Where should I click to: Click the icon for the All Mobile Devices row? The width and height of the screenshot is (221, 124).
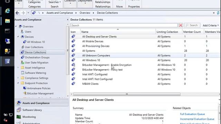pyautogui.click(x=73, y=41)
